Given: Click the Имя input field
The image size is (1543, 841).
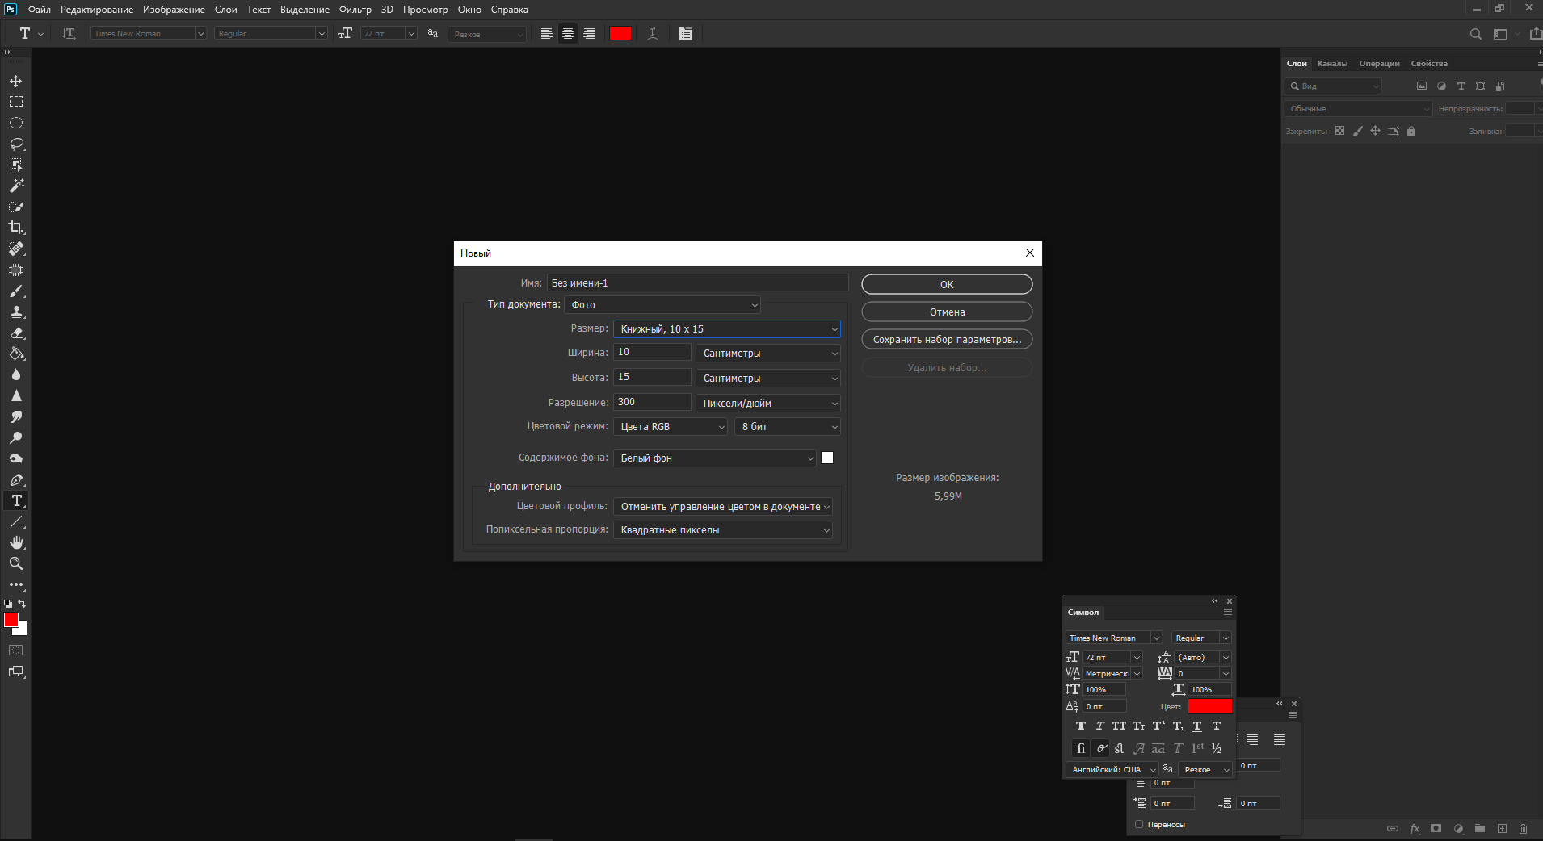Looking at the screenshot, I should tap(697, 283).
